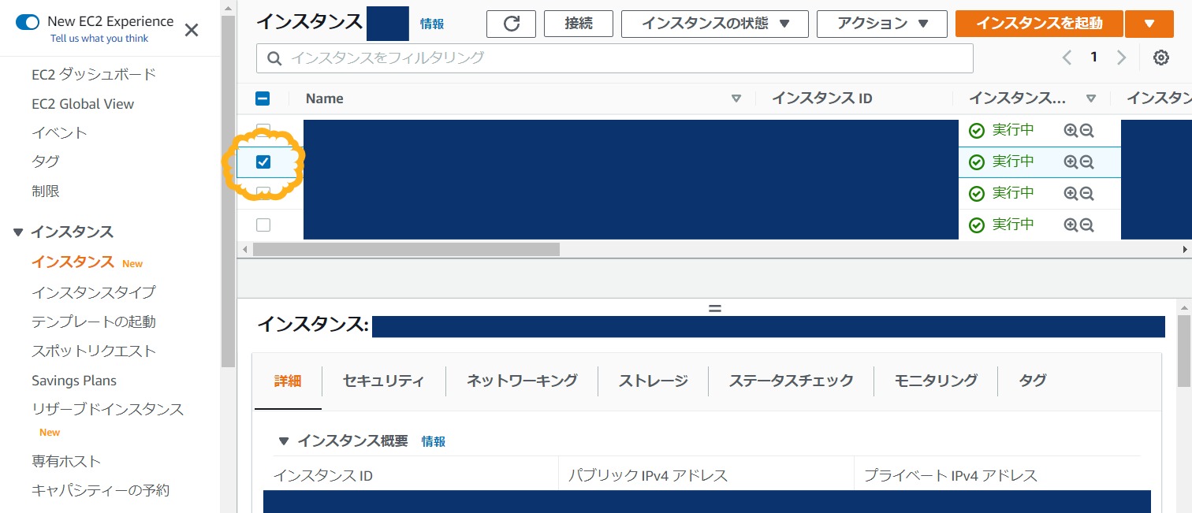Image resolution: width=1192 pixels, height=513 pixels.
Task: Click the previous page arrow in pagination
Action: tap(1067, 57)
